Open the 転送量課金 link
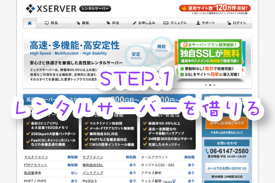The height and width of the screenshot is (183, 275). (33, 173)
